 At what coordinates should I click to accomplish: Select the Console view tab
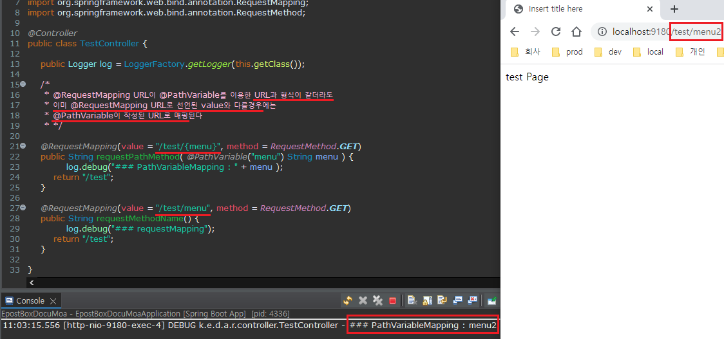(30, 300)
